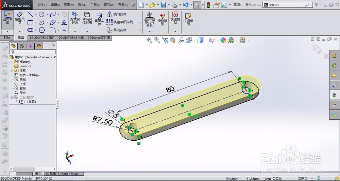
Task: Select the Polygon sketch tool
Action: click(41, 30)
